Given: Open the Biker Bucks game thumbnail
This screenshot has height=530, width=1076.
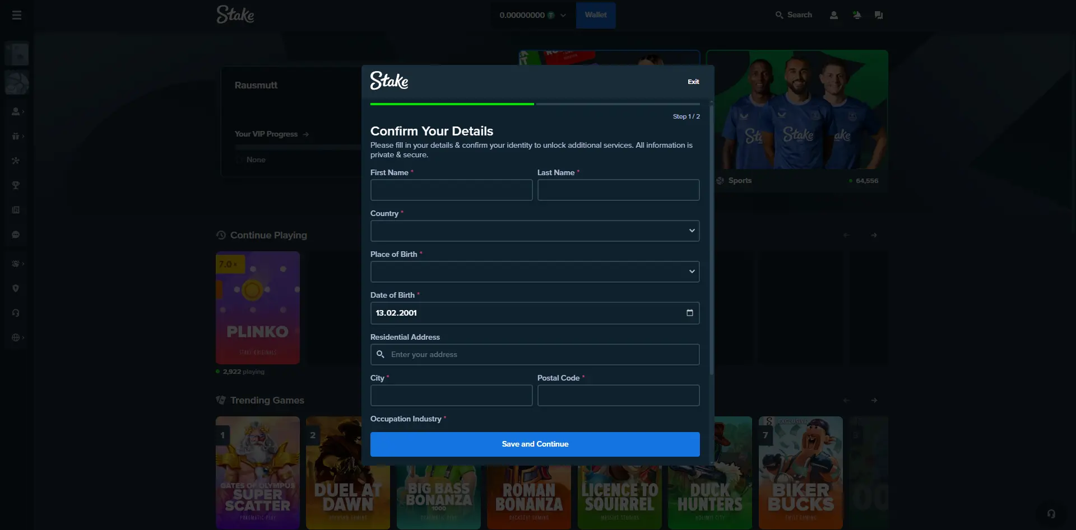Looking at the screenshot, I should click(801, 472).
